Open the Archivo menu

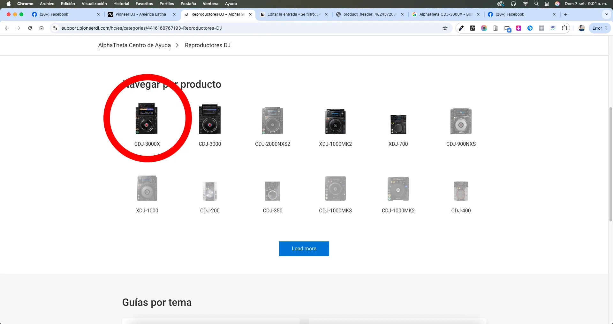point(47,4)
